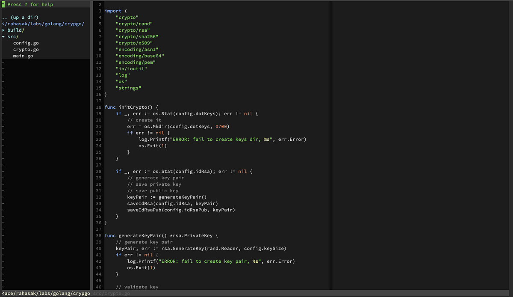Screen dimensions: 513x297
Task: Click os.Exit(1) on line 43
Action: tap(142, 267)
